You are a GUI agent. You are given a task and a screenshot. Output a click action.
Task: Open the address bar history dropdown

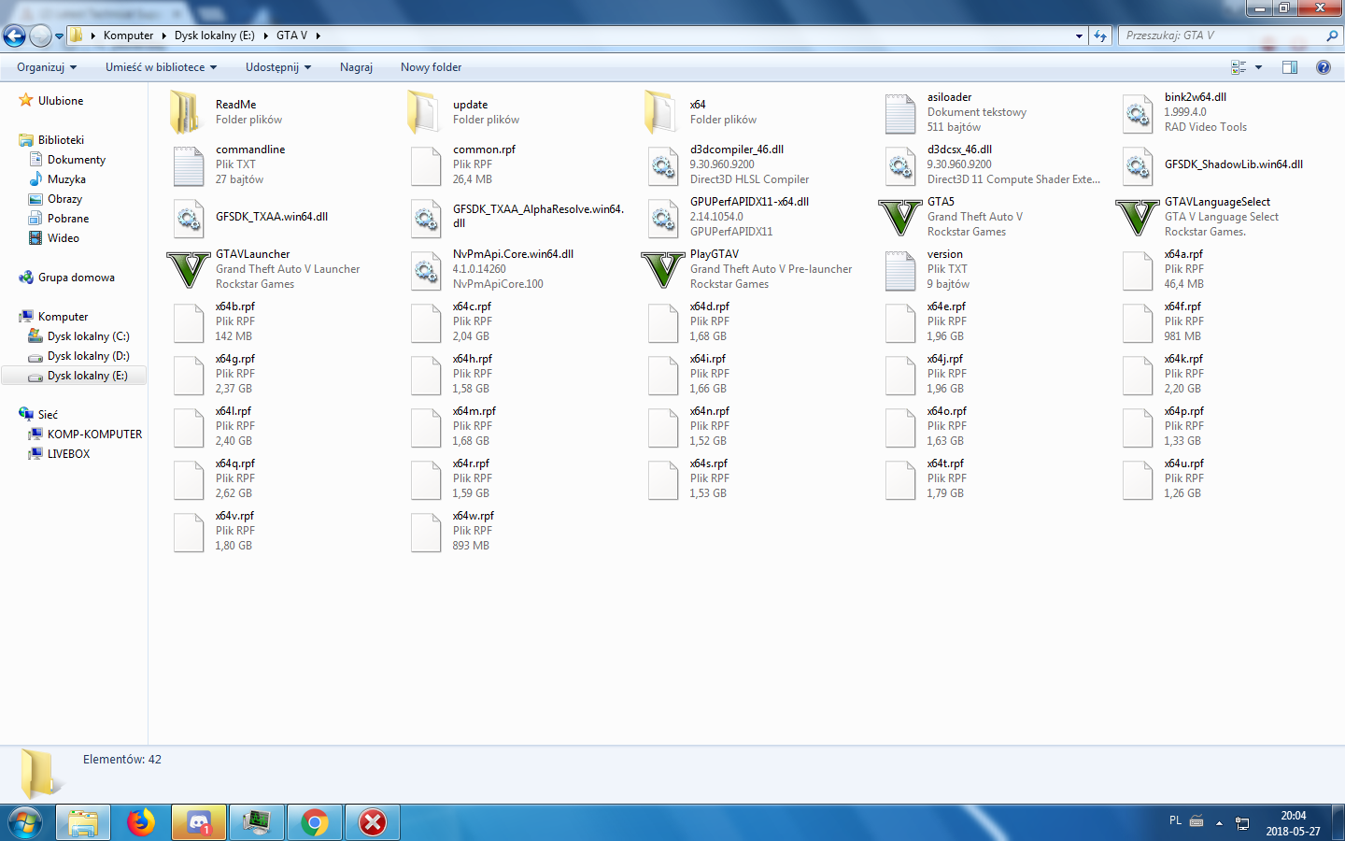click(1079, 36)
